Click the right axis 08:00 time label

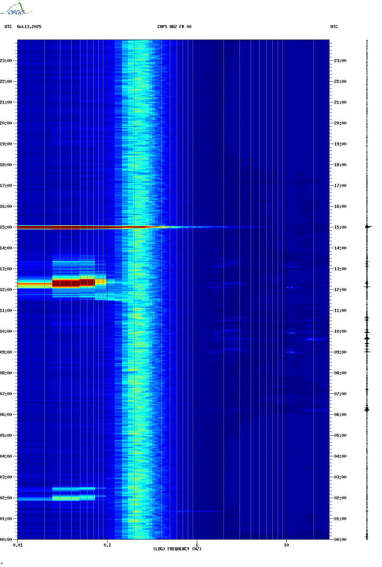coord(340,373)
